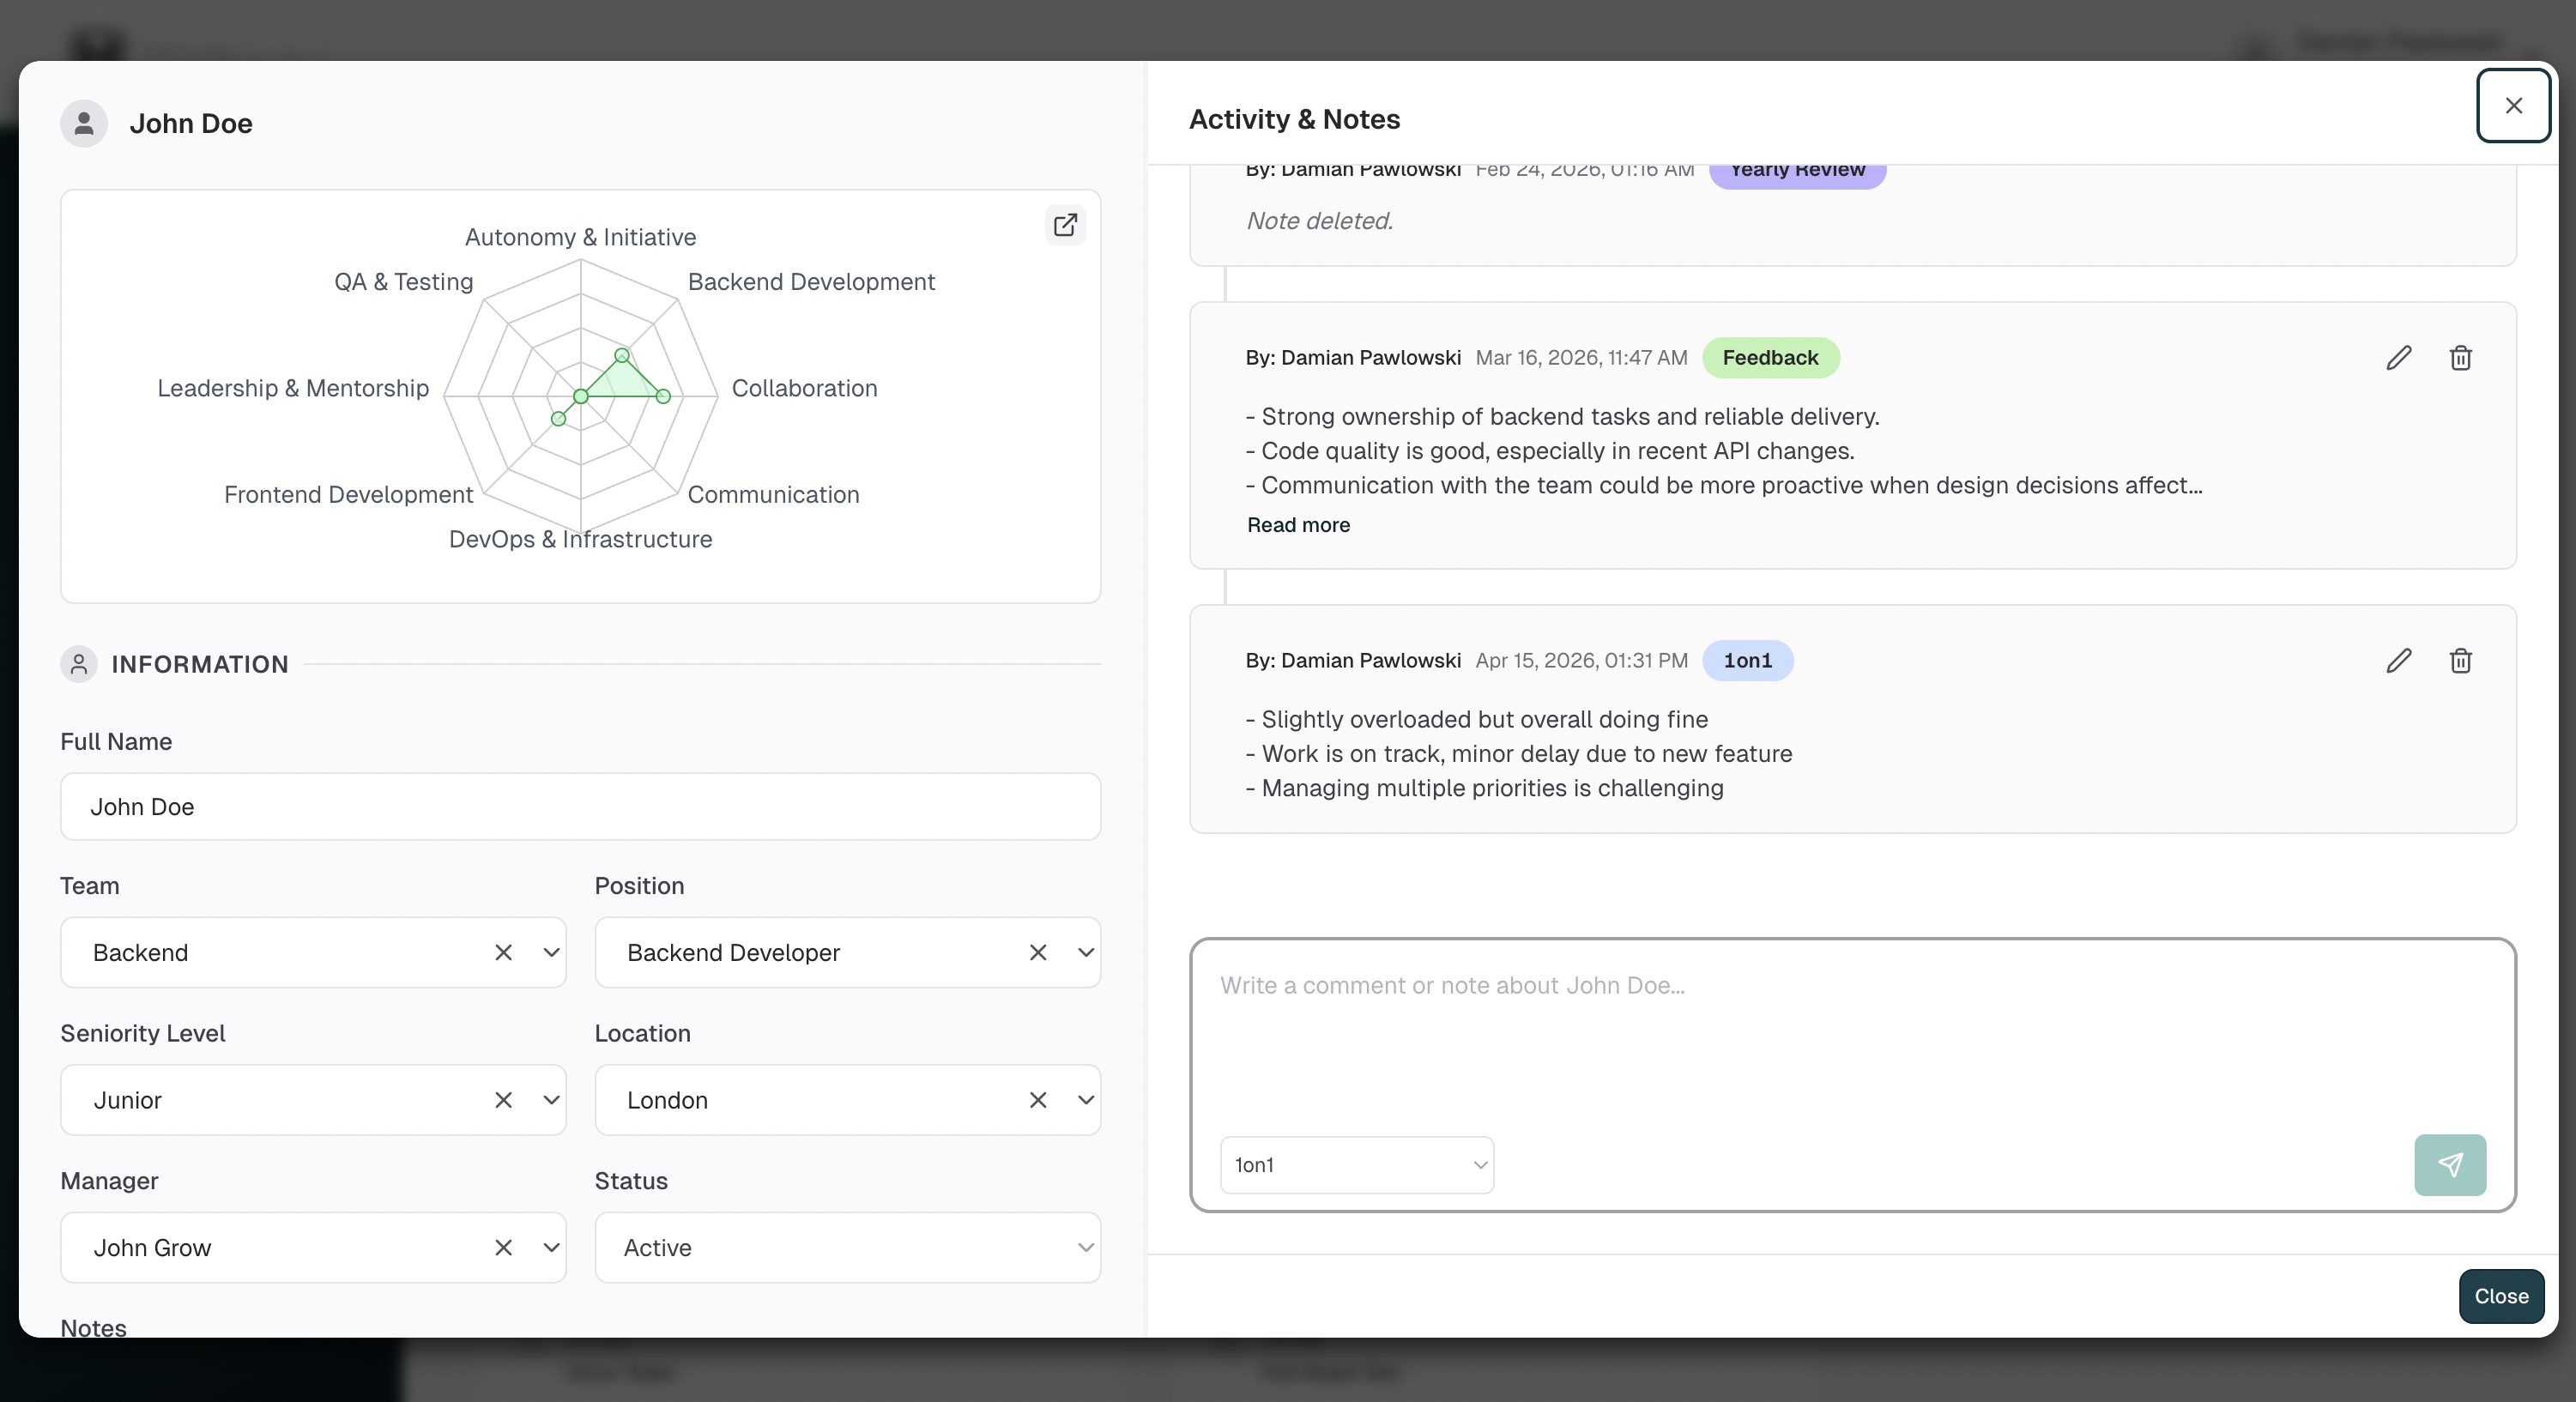Click the 'Apr 15, 2026, 01:31 PM' timestamp

pos(1581,660)
